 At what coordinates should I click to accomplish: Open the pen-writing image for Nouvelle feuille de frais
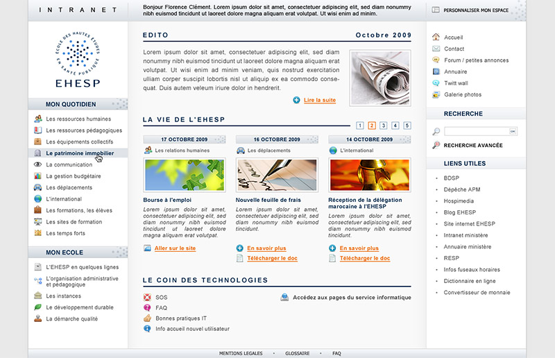[x=277, y=175]
